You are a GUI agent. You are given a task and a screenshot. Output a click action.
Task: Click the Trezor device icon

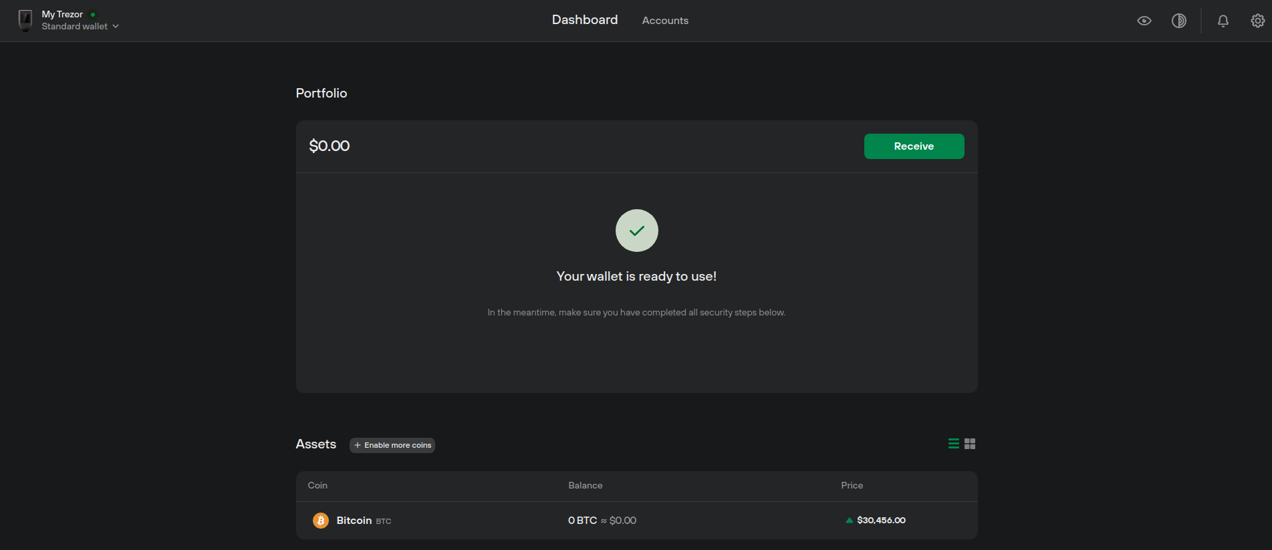[x=25, y=21]
